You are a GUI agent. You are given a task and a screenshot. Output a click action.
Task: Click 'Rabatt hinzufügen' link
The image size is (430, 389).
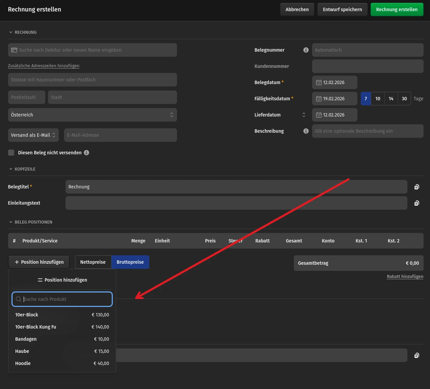(x=405, y=276)
